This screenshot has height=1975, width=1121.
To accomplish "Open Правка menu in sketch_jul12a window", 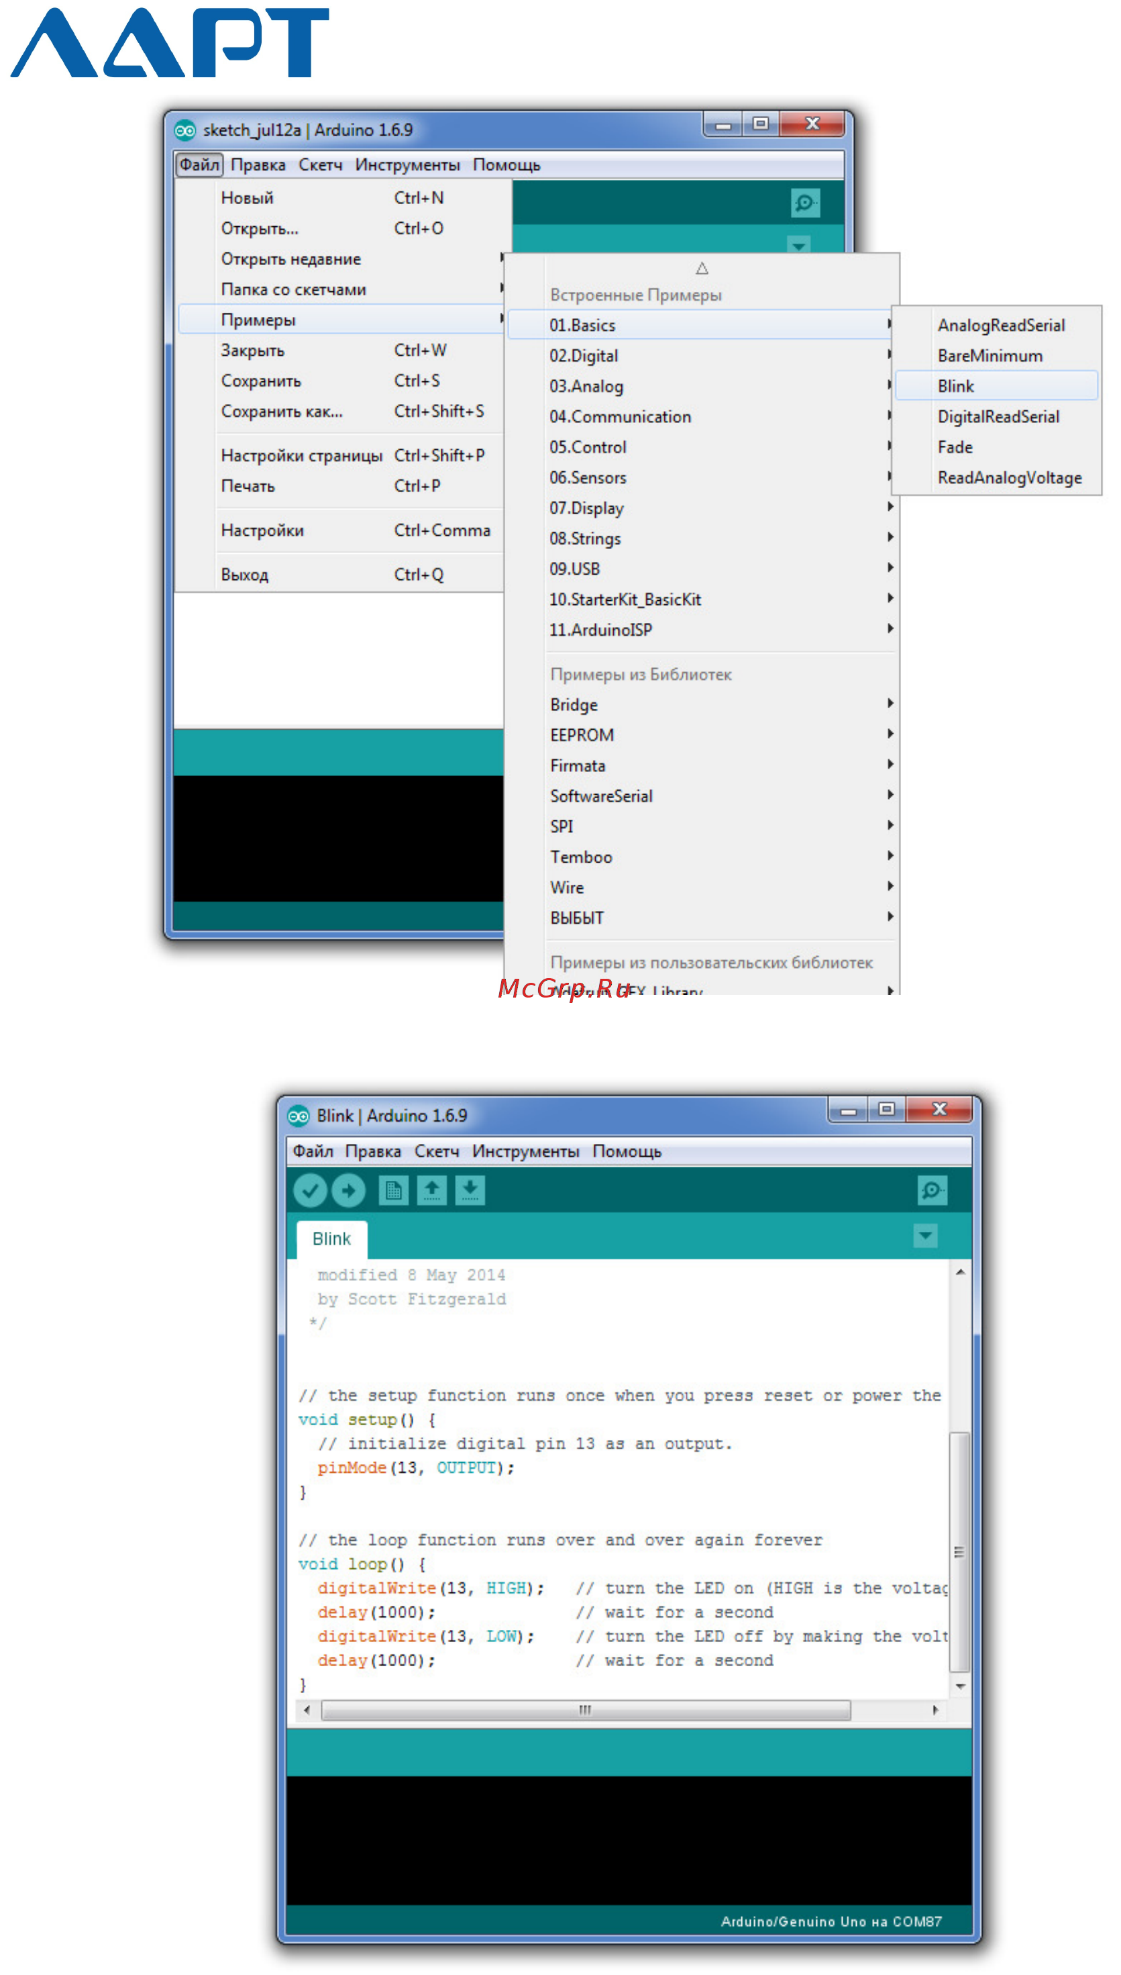I will tap(258, 165).
